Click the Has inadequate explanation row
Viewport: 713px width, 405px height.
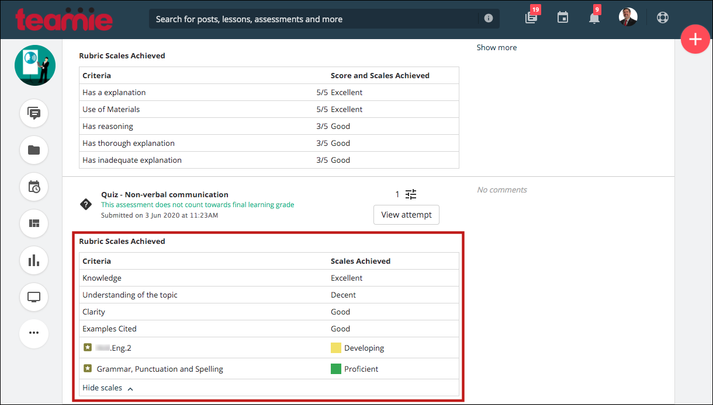click(269, 160)
